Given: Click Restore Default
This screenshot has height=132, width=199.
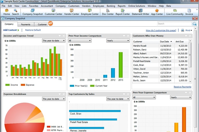Looking at the screenshot, I should click(x=33, y=30).
